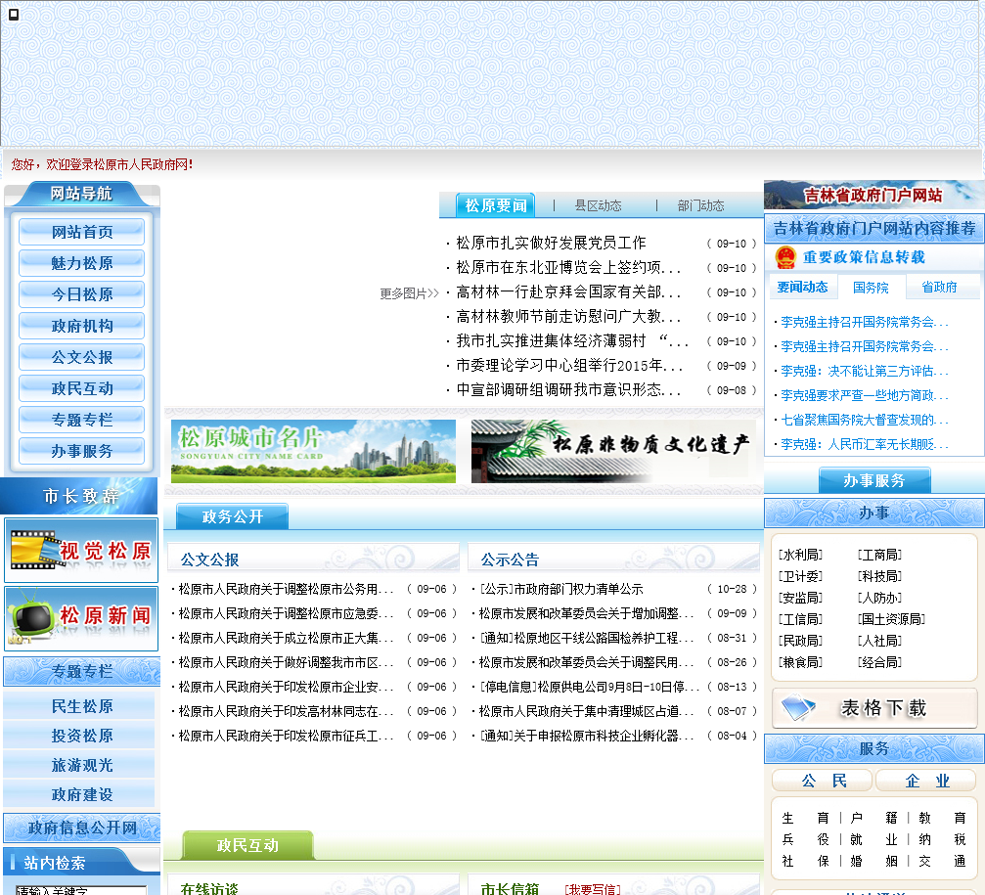Switch to the 部门动态 tab

click(700, 205)
